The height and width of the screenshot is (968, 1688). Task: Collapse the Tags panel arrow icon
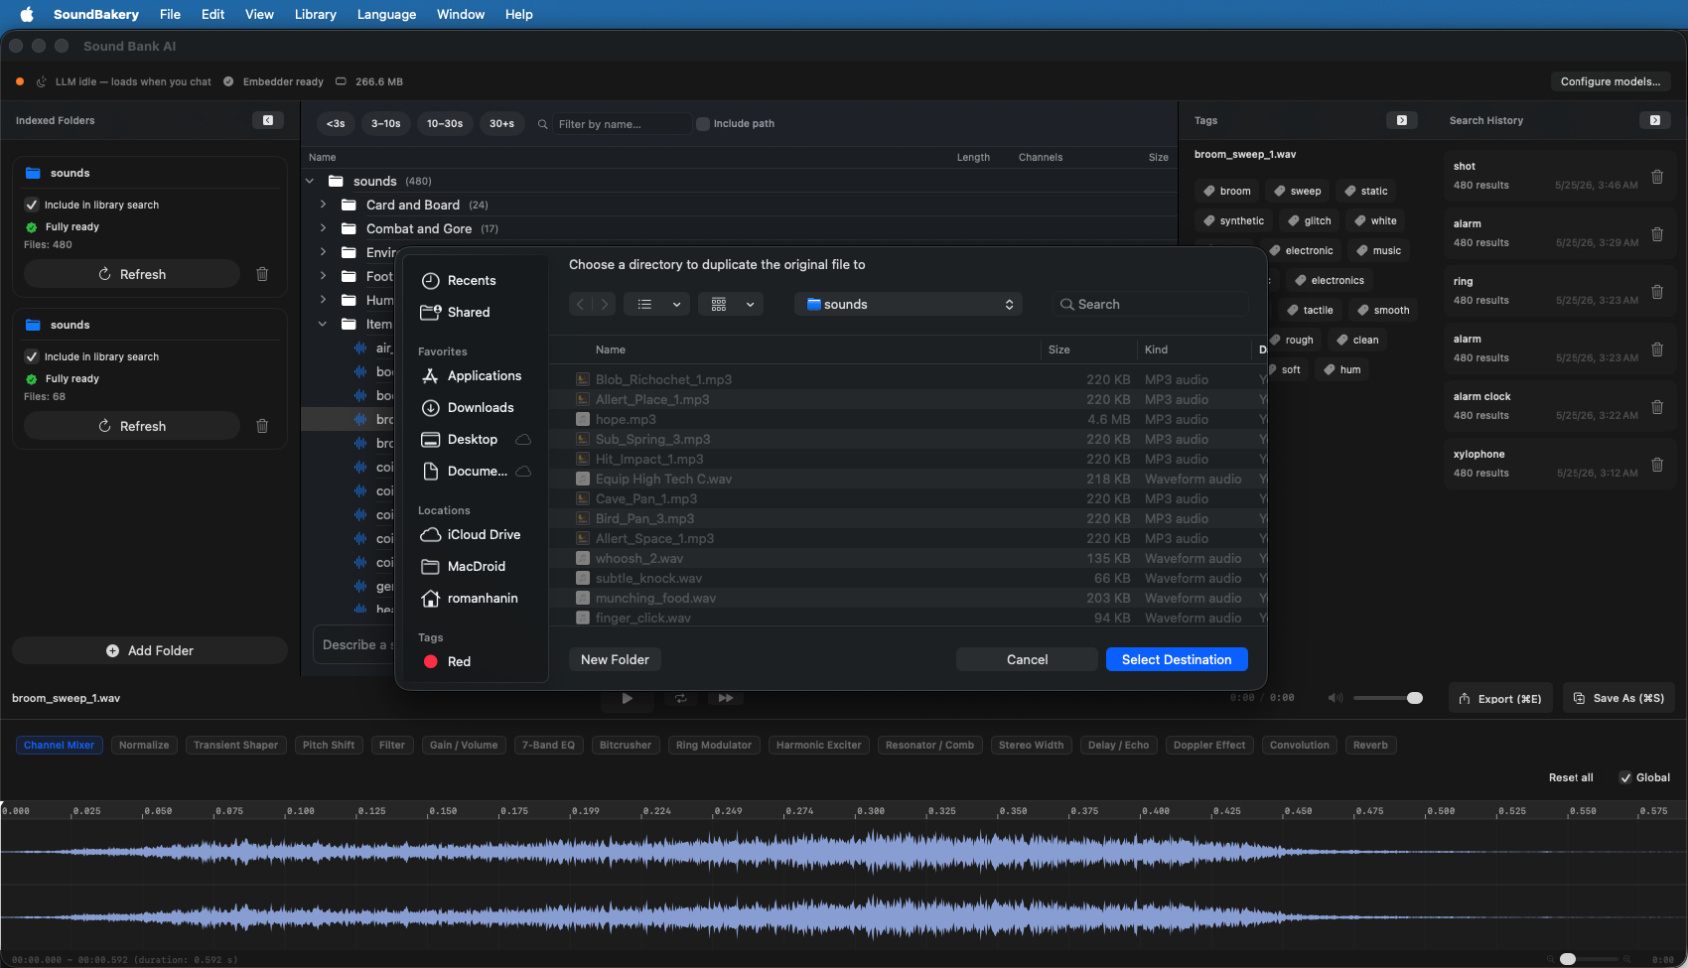point(1402,120)
